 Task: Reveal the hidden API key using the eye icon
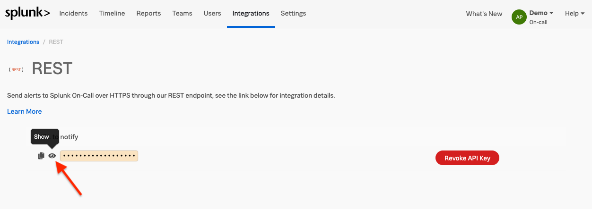tap(52, 156)
